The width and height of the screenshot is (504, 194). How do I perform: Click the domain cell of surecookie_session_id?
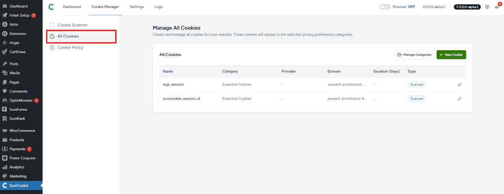coord(347,99)
